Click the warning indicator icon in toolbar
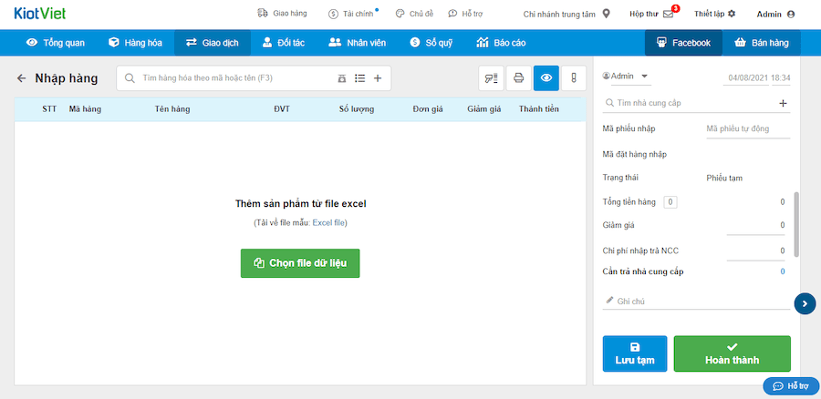Image resolution: width=821 pixels, height=399 pixels. coord(574,78)
